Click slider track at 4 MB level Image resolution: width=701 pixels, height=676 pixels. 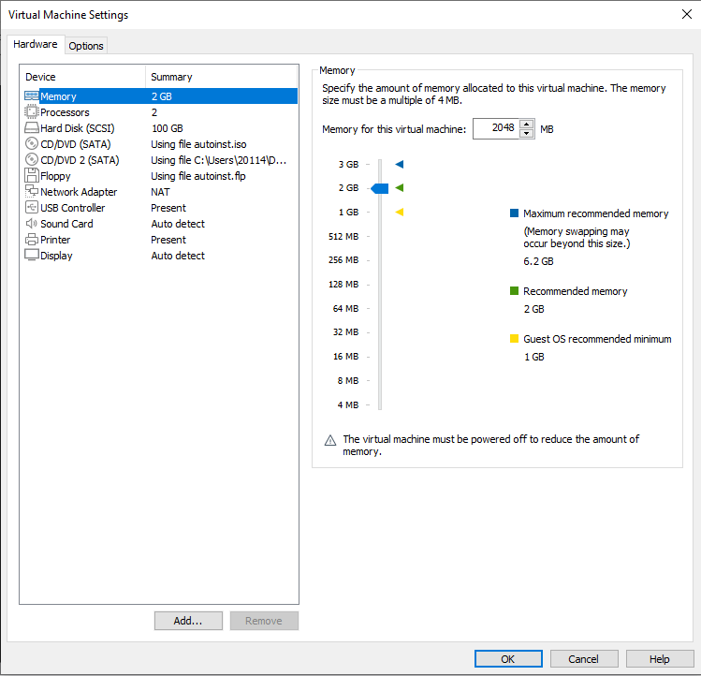coord(380,404)
